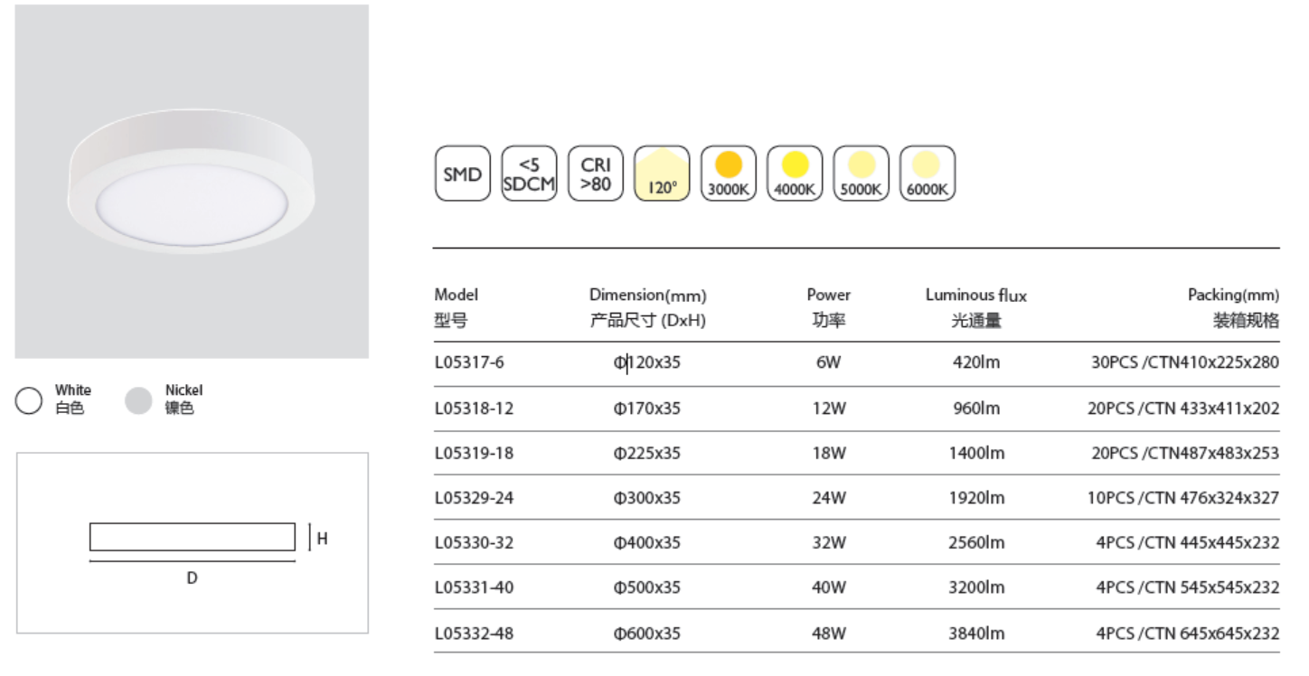The height and width of the screenshot is (676, 1309).
Task: Click the 1920lm luminous flux value
Action: [976, 498]
